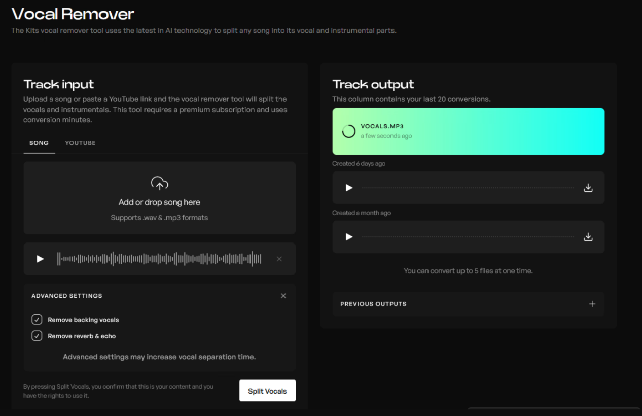The height and width of the screenshot is (416, 642).
Task: Click 'a few seconds ago' timestamp
Action: (x=386, y=136)
